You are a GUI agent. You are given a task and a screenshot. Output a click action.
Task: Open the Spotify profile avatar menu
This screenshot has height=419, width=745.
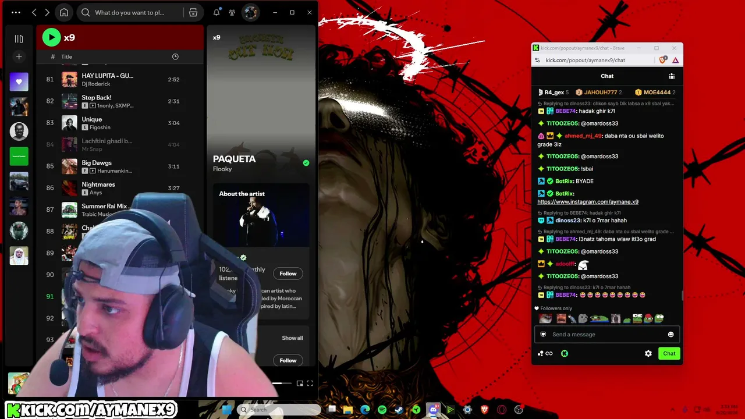[250, 12]
